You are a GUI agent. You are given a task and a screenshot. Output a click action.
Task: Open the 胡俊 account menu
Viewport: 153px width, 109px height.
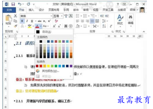133,10
